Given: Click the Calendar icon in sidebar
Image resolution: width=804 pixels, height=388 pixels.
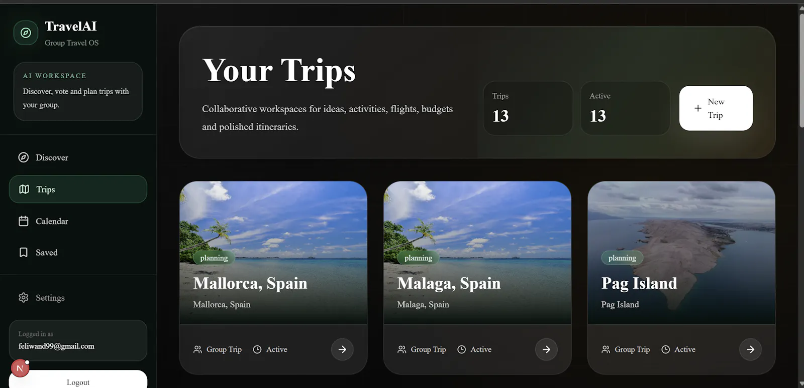Looking at the screenshot, I should click(24, 221).
